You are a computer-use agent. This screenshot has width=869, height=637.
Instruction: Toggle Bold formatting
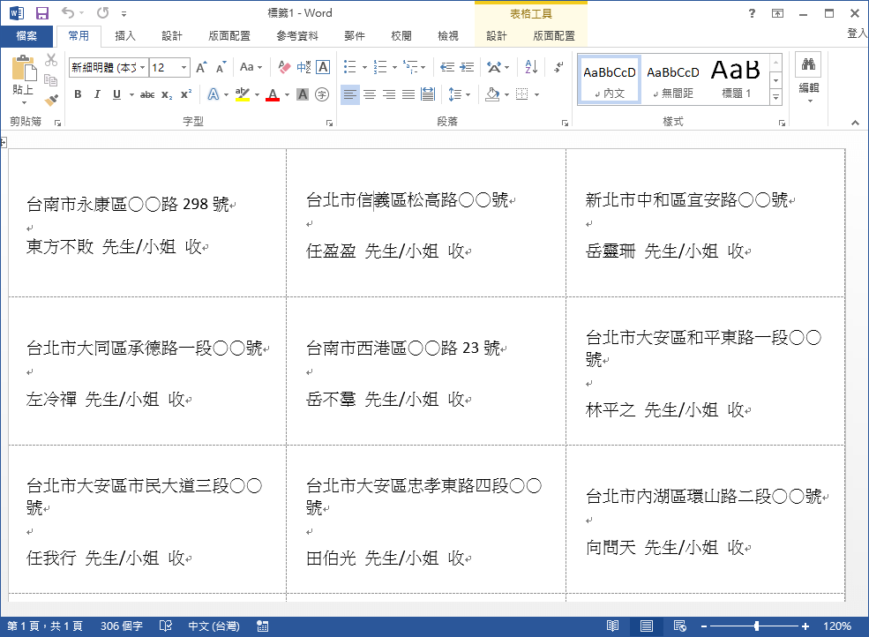click(x=78, y=94)
